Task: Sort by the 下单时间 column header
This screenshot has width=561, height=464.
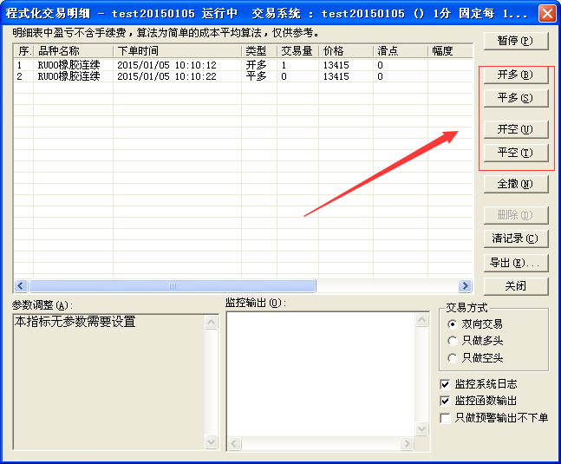Action: point(178,51)
